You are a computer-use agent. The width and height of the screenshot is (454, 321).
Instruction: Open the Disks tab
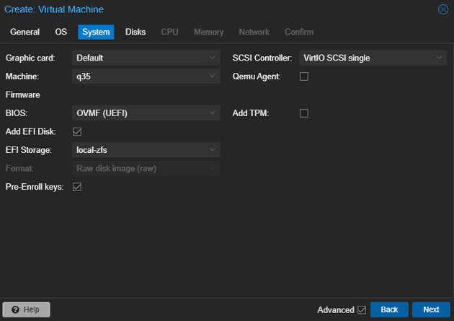(135, 32)
